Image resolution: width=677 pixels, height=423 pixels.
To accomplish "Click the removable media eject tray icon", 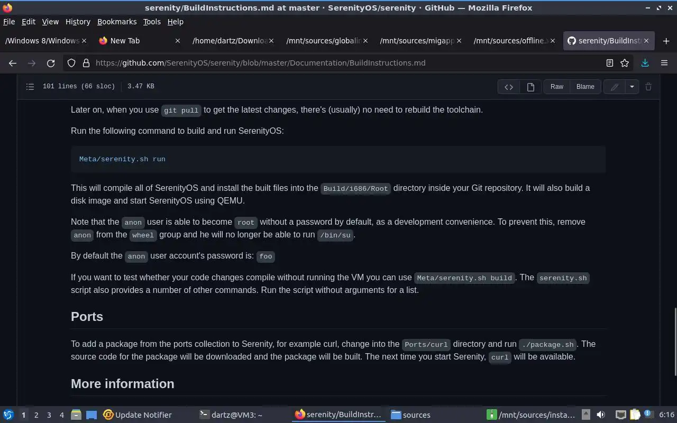I will pyautogui.click(x=586, y=415).
